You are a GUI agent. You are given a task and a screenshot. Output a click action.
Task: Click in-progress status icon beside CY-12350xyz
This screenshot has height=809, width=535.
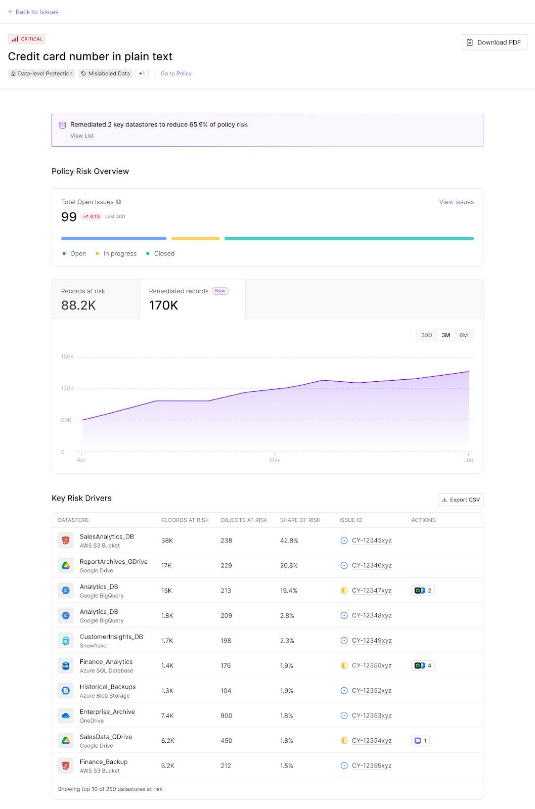[344, 666]
